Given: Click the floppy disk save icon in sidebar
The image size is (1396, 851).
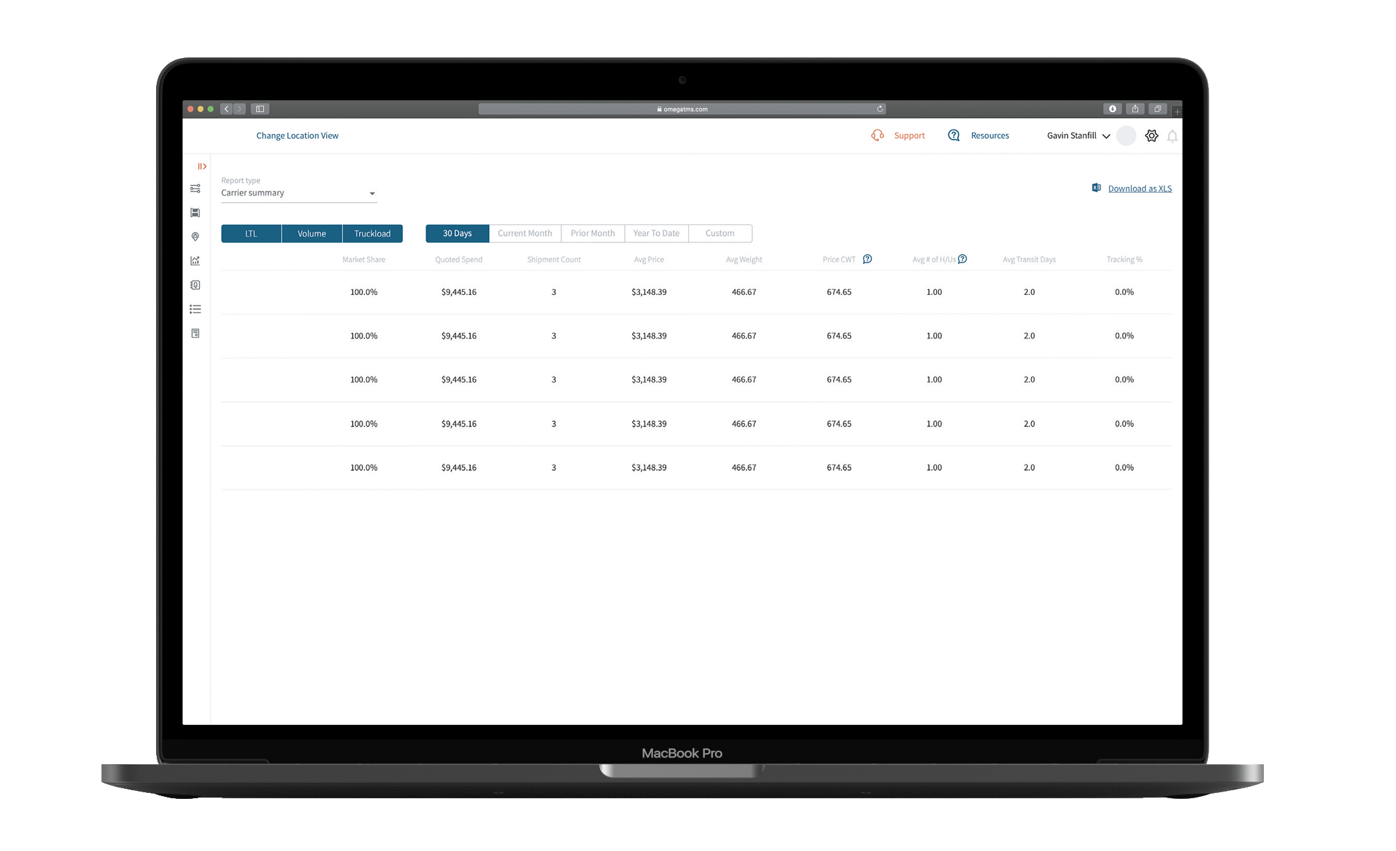Looking at the screenshot, I should pyautogui.click(x=195, y=213).
